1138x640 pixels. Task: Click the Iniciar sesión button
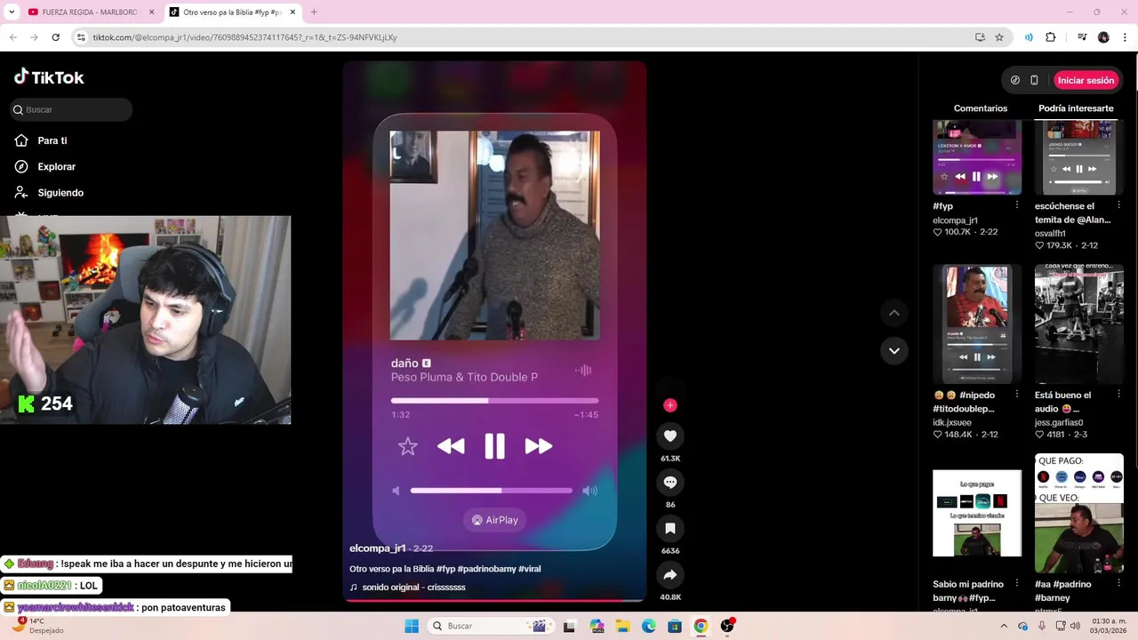(x=1086, y=80)
